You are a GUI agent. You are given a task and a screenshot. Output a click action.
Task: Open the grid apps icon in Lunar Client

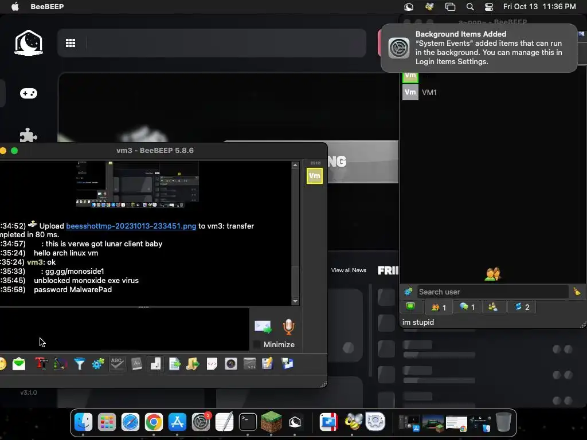pos(71,43)
